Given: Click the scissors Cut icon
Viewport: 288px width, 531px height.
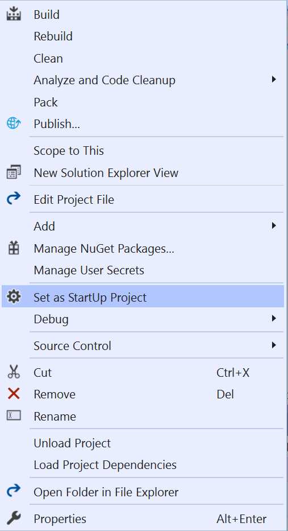Looking at the screenshot, I should (14, 372).
